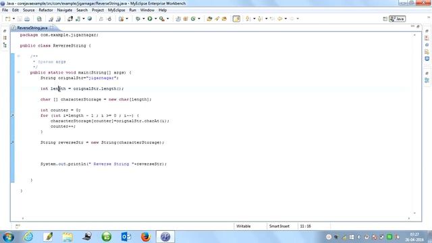
Task: Collapse the main method fold marker
Action: 19,72
